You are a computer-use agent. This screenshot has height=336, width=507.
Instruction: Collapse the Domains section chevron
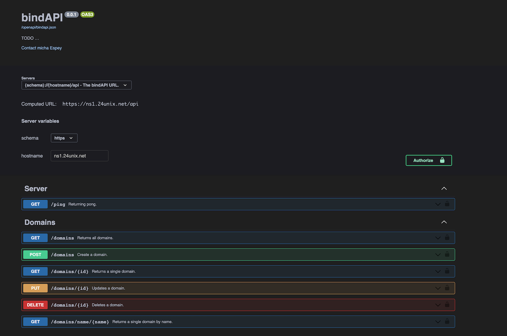[x=444, y=222]
